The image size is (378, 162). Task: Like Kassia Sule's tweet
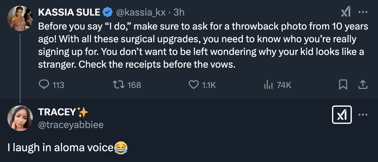tap(194, 84)
